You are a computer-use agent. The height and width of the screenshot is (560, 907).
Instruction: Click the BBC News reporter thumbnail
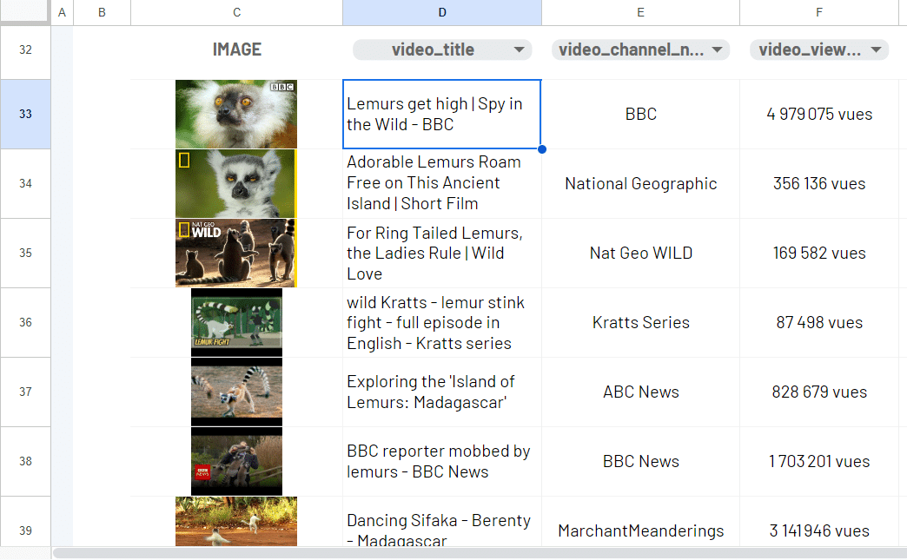coord(236,461)
